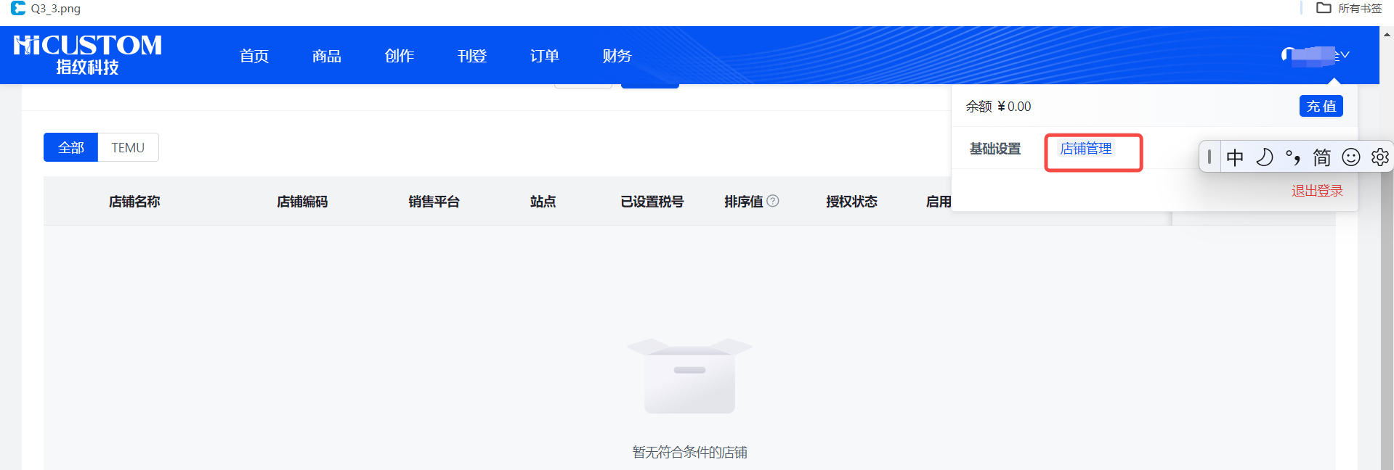Open 基础设置 in the account menu
The image size is (1394, 470).
point(995,149)
